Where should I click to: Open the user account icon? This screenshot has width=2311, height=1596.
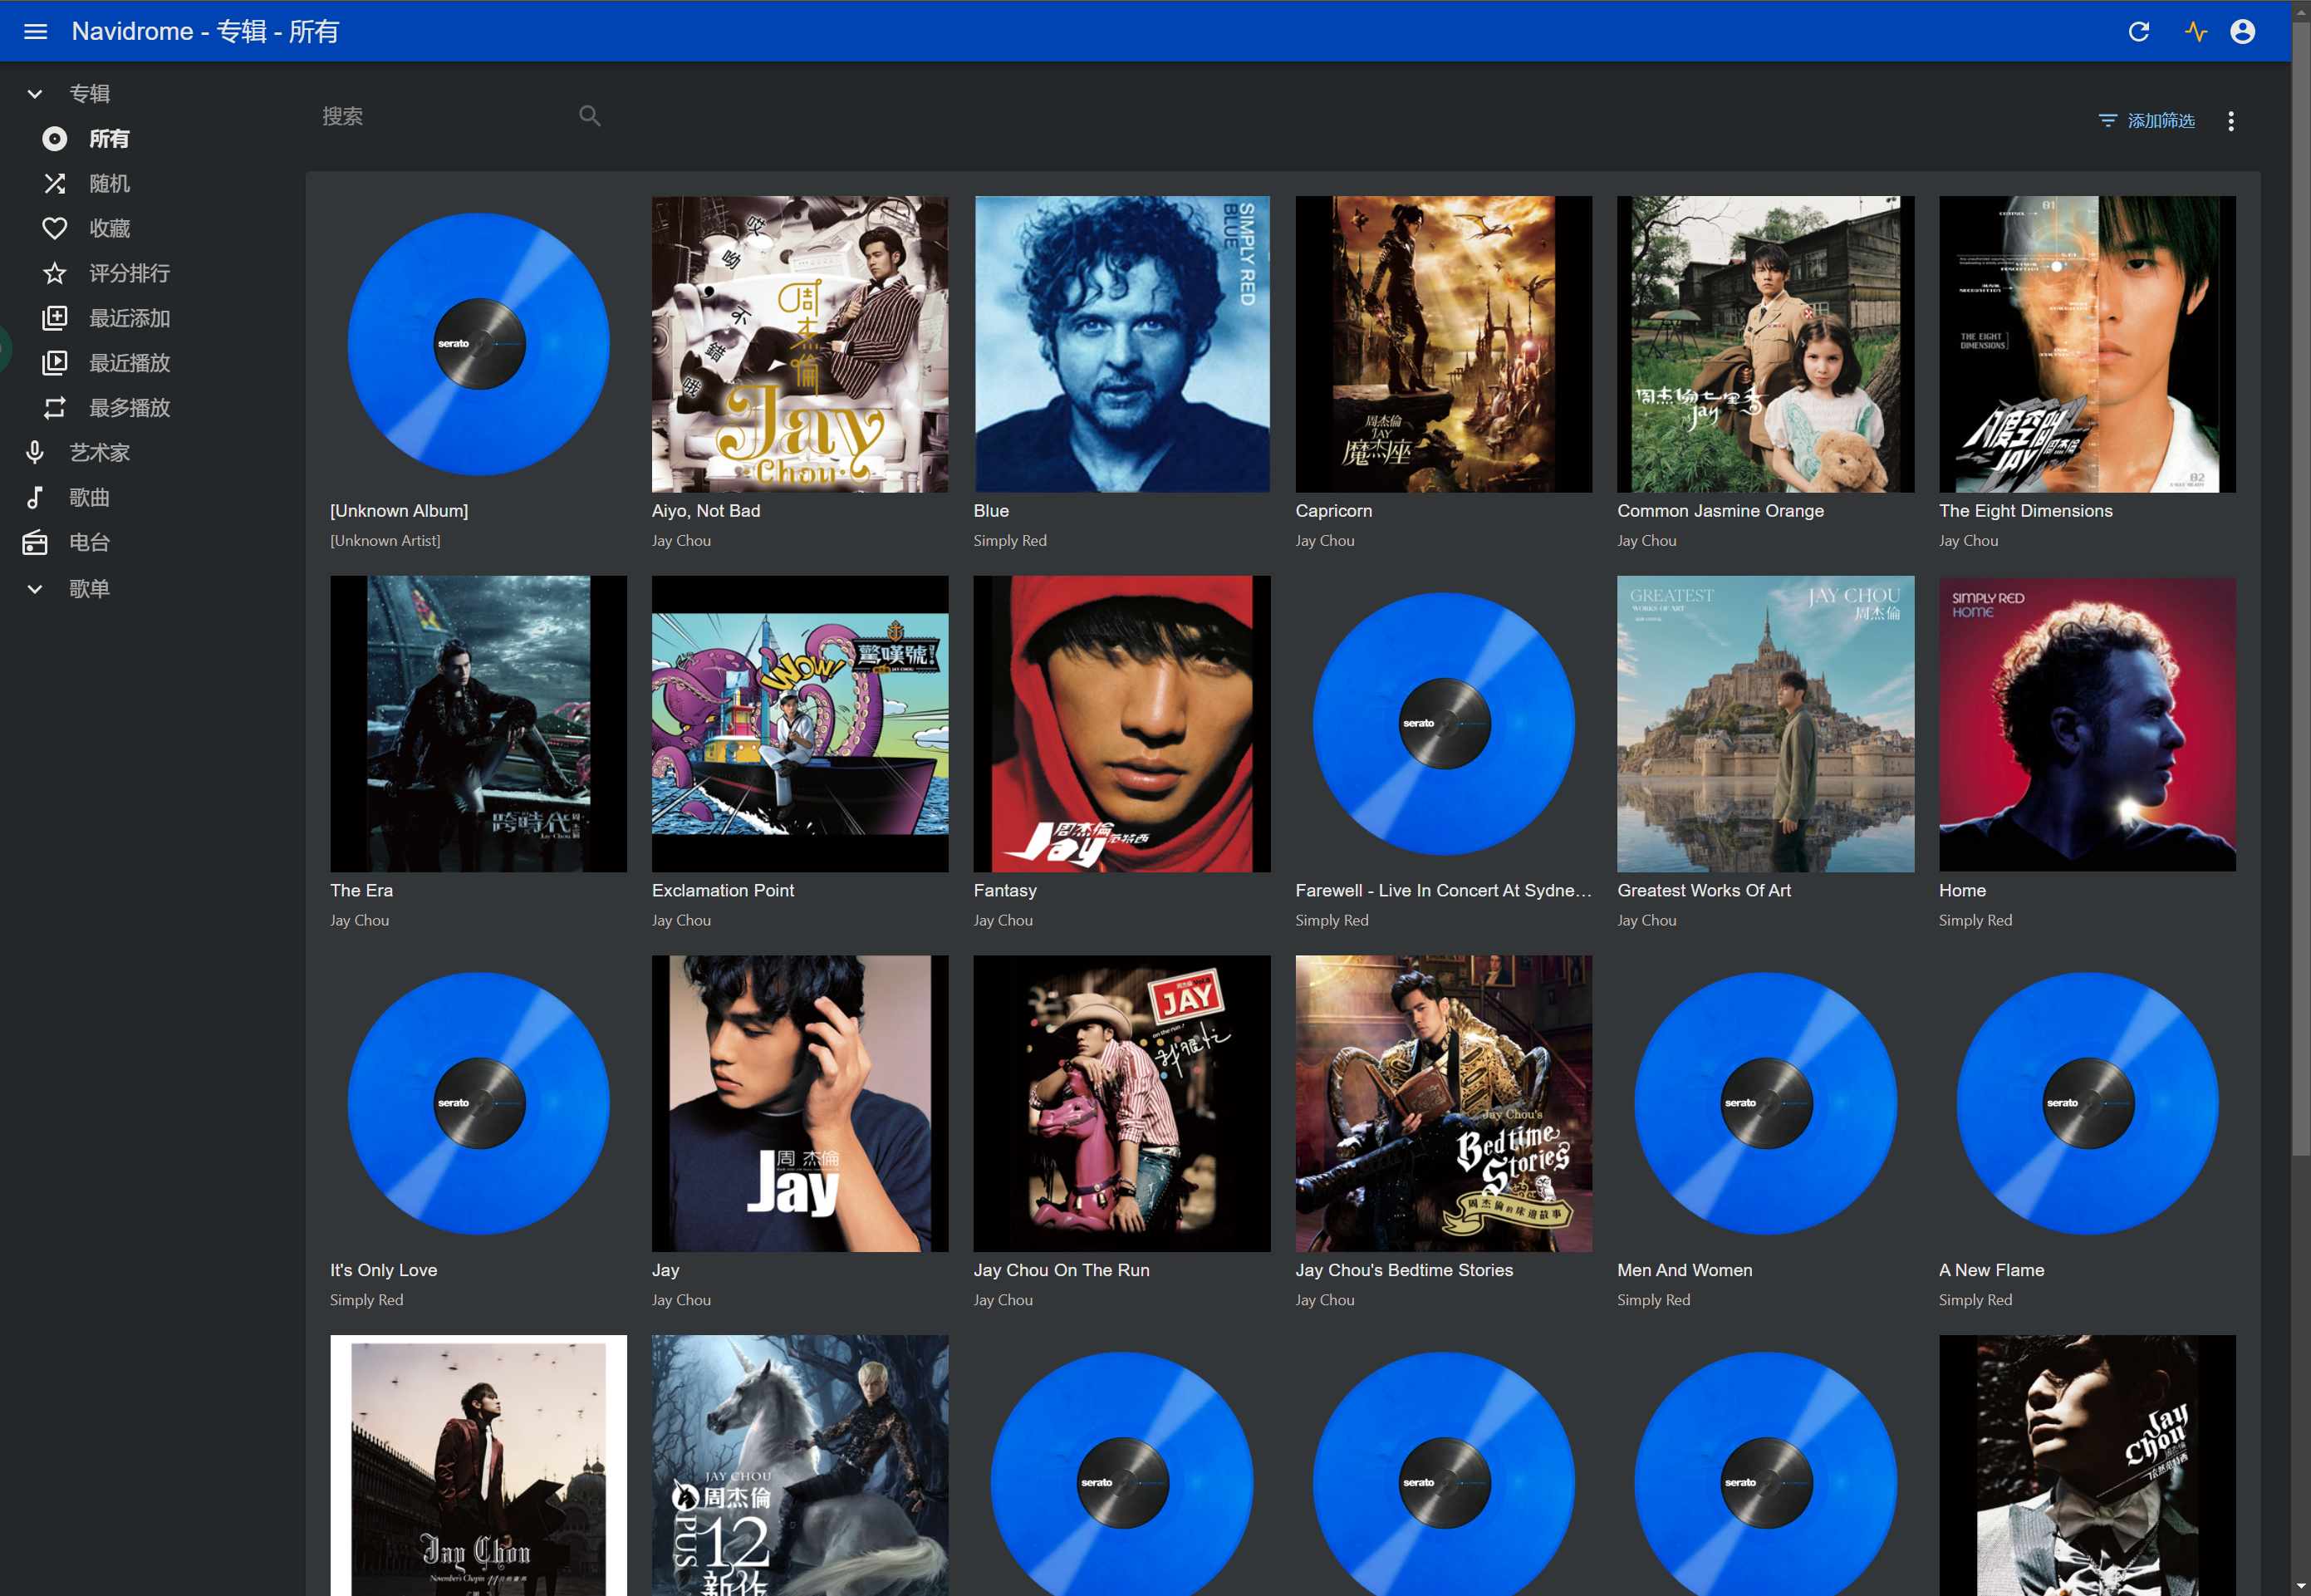(2242, 31)
